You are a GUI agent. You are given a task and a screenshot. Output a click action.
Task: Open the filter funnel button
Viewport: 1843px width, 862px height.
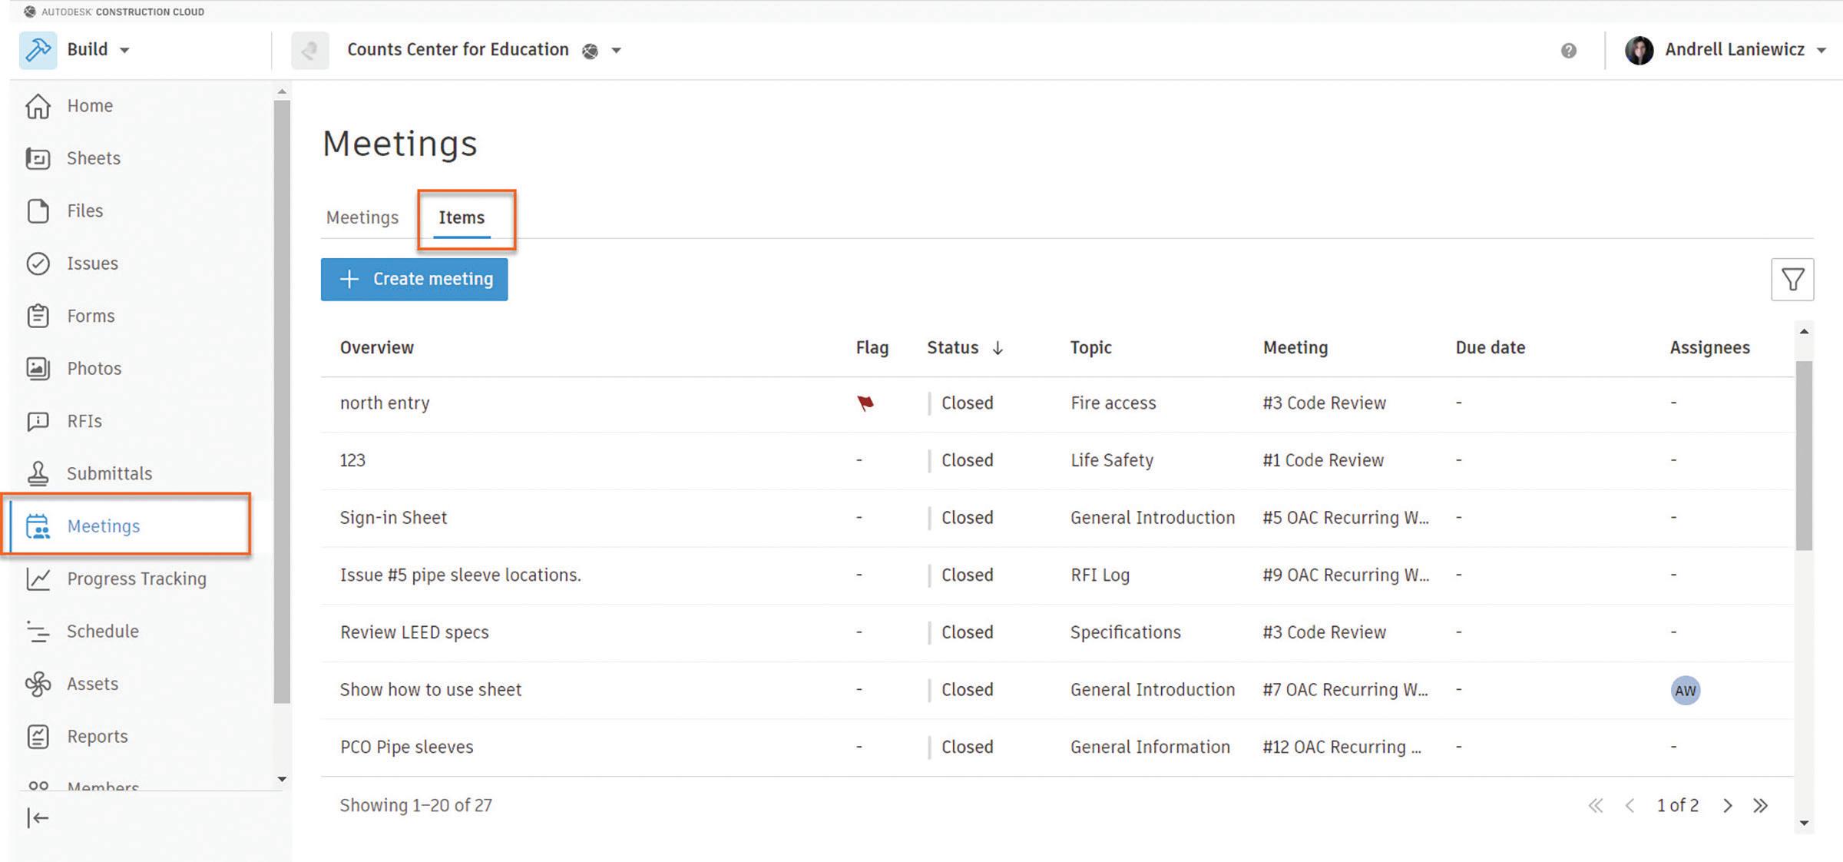(x=1792, y=280)
